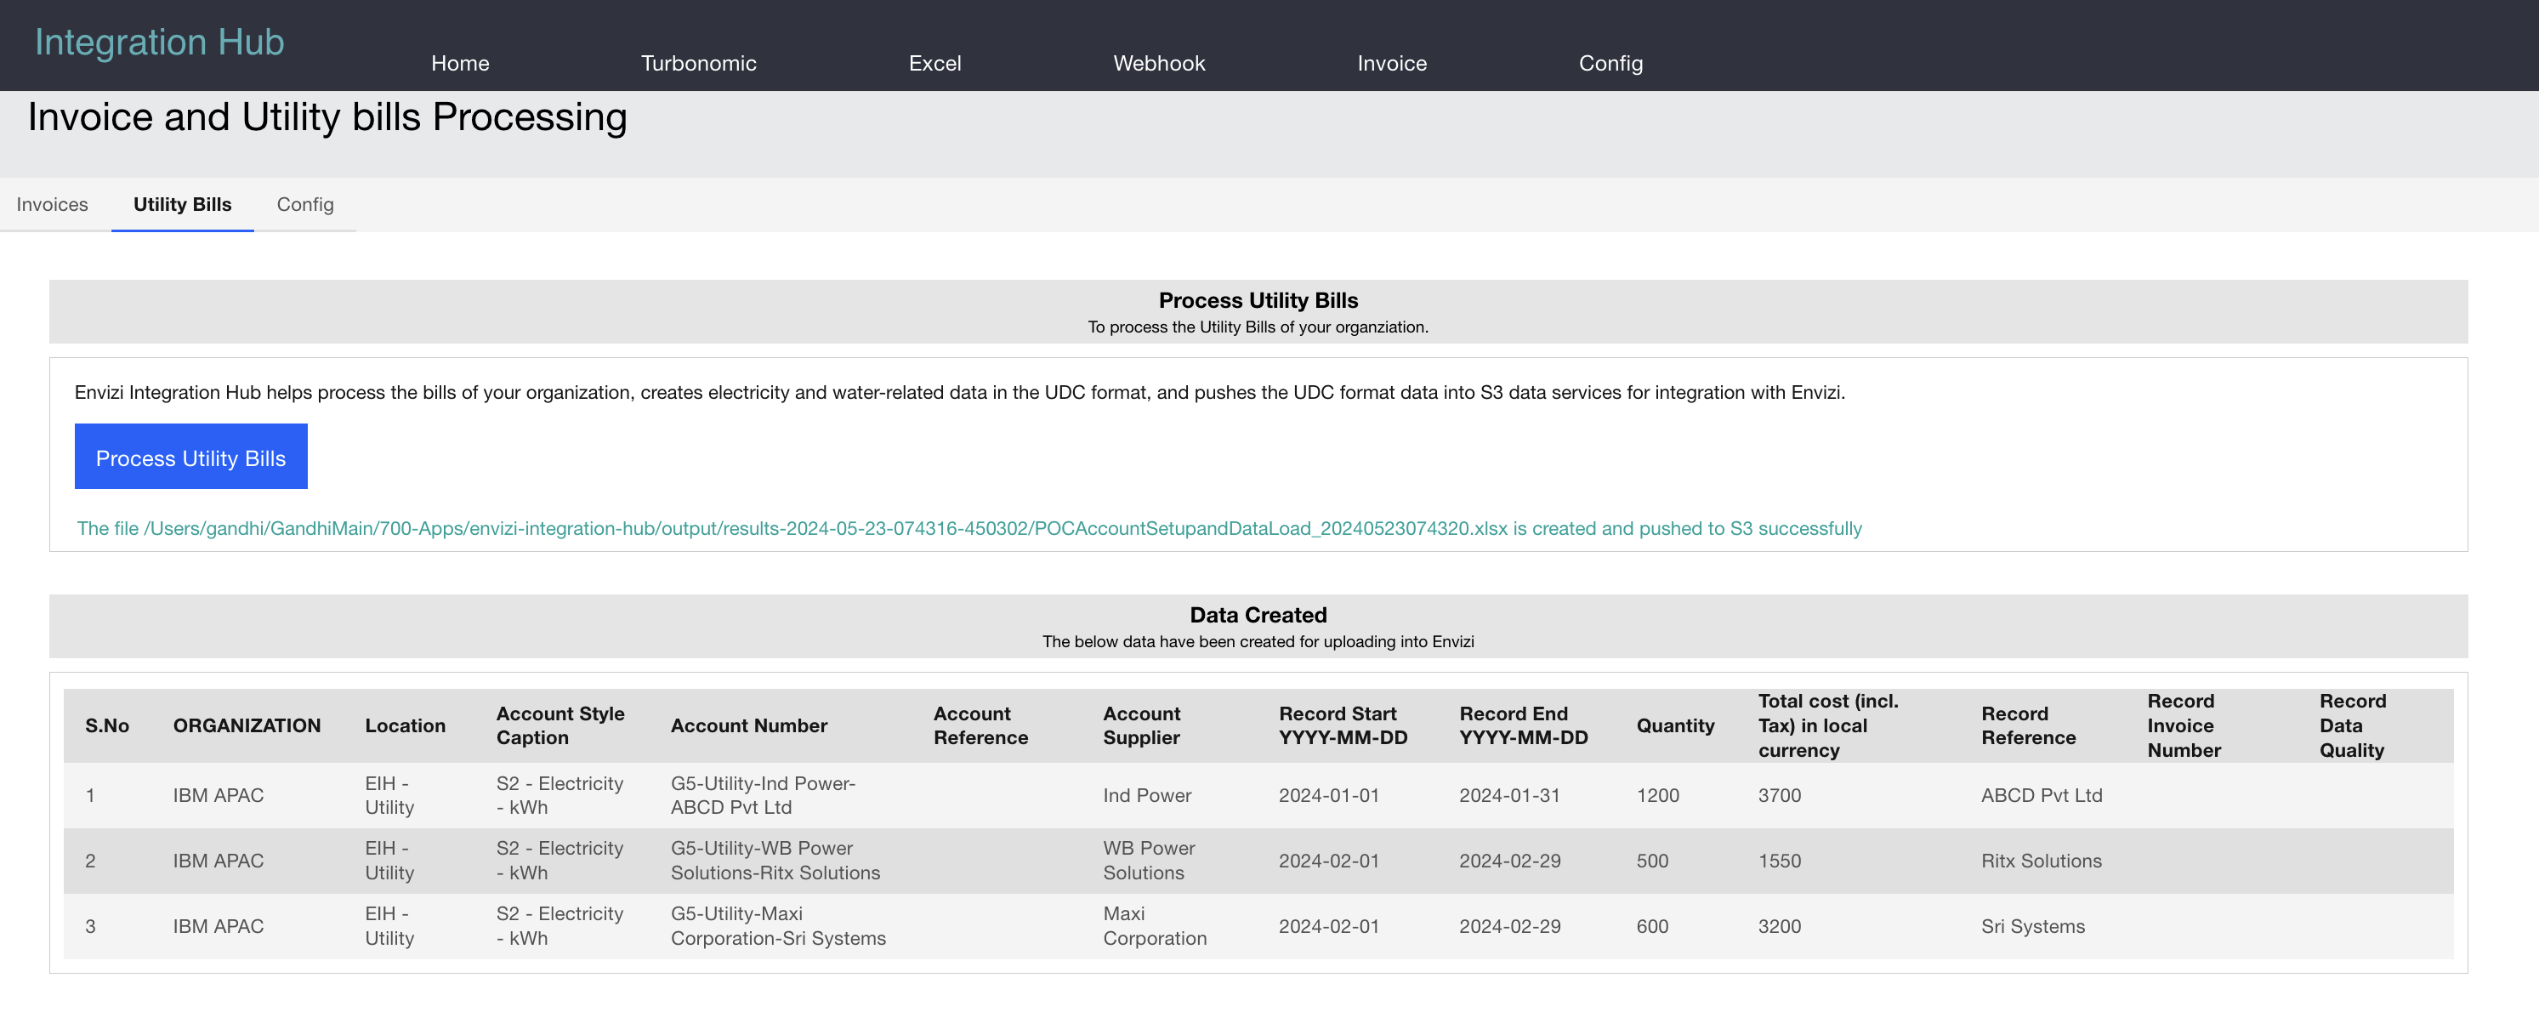The height and width of the screenshot is (1029, 2539).
Task: Go to the Invoice page
Action: point(1392,63)
